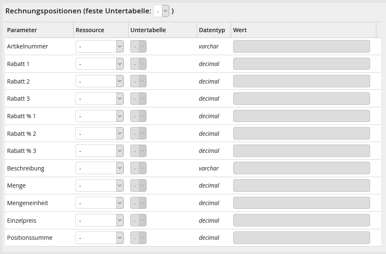Click the Wert field for Einzelpreis
Viewport: 386px width, 254px height.
pos(301,221)
